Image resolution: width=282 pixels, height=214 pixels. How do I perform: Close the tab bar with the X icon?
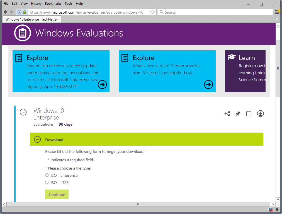277,19
